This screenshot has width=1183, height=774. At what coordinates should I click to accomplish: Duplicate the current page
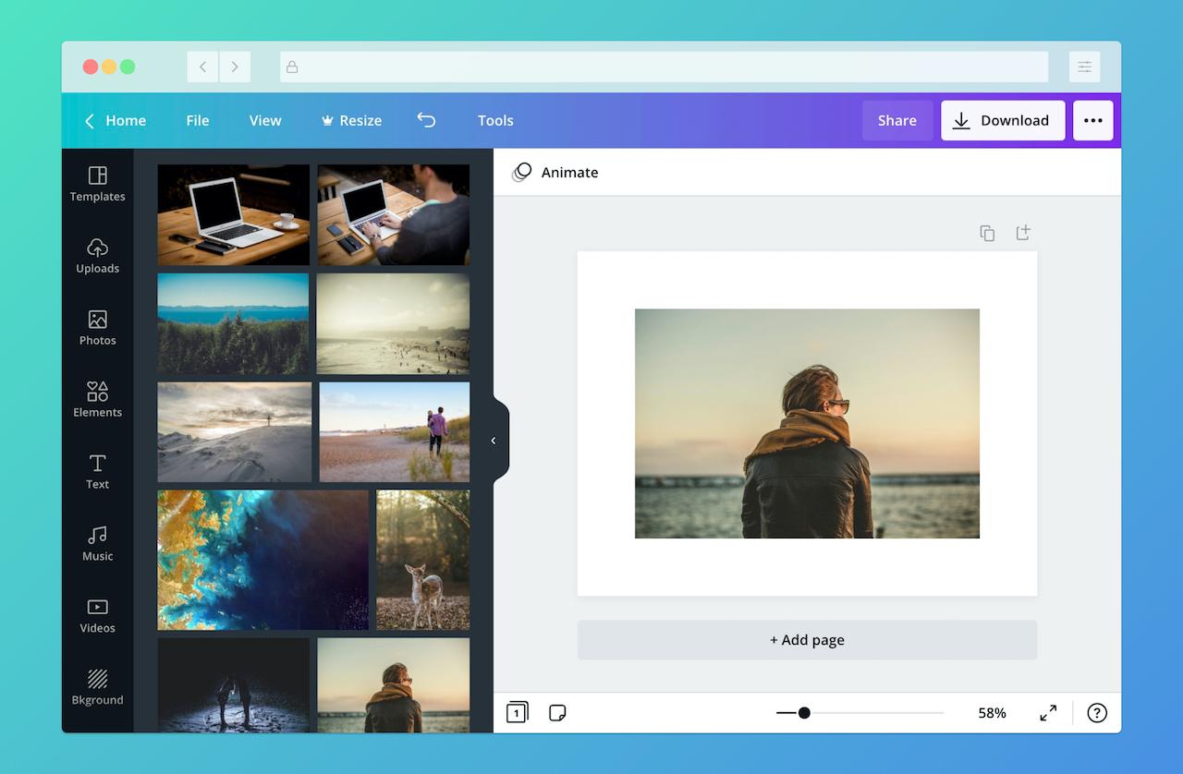coord(987,233)
